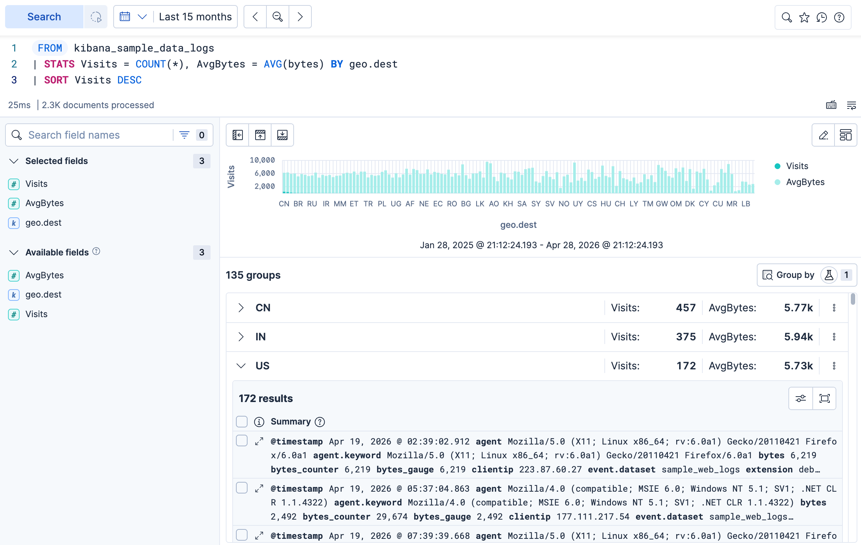Screen dimensions: 861x545
Task: Click '2.3K documents processed' status text
Action: (x=98, y=105)
